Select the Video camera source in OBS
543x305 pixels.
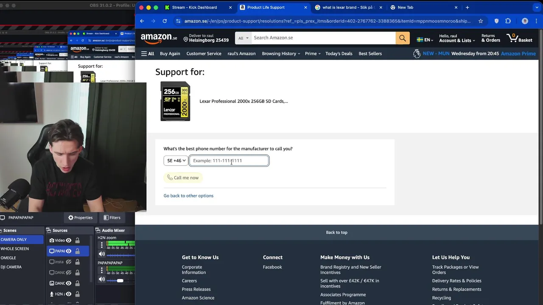tap(57, 240)
